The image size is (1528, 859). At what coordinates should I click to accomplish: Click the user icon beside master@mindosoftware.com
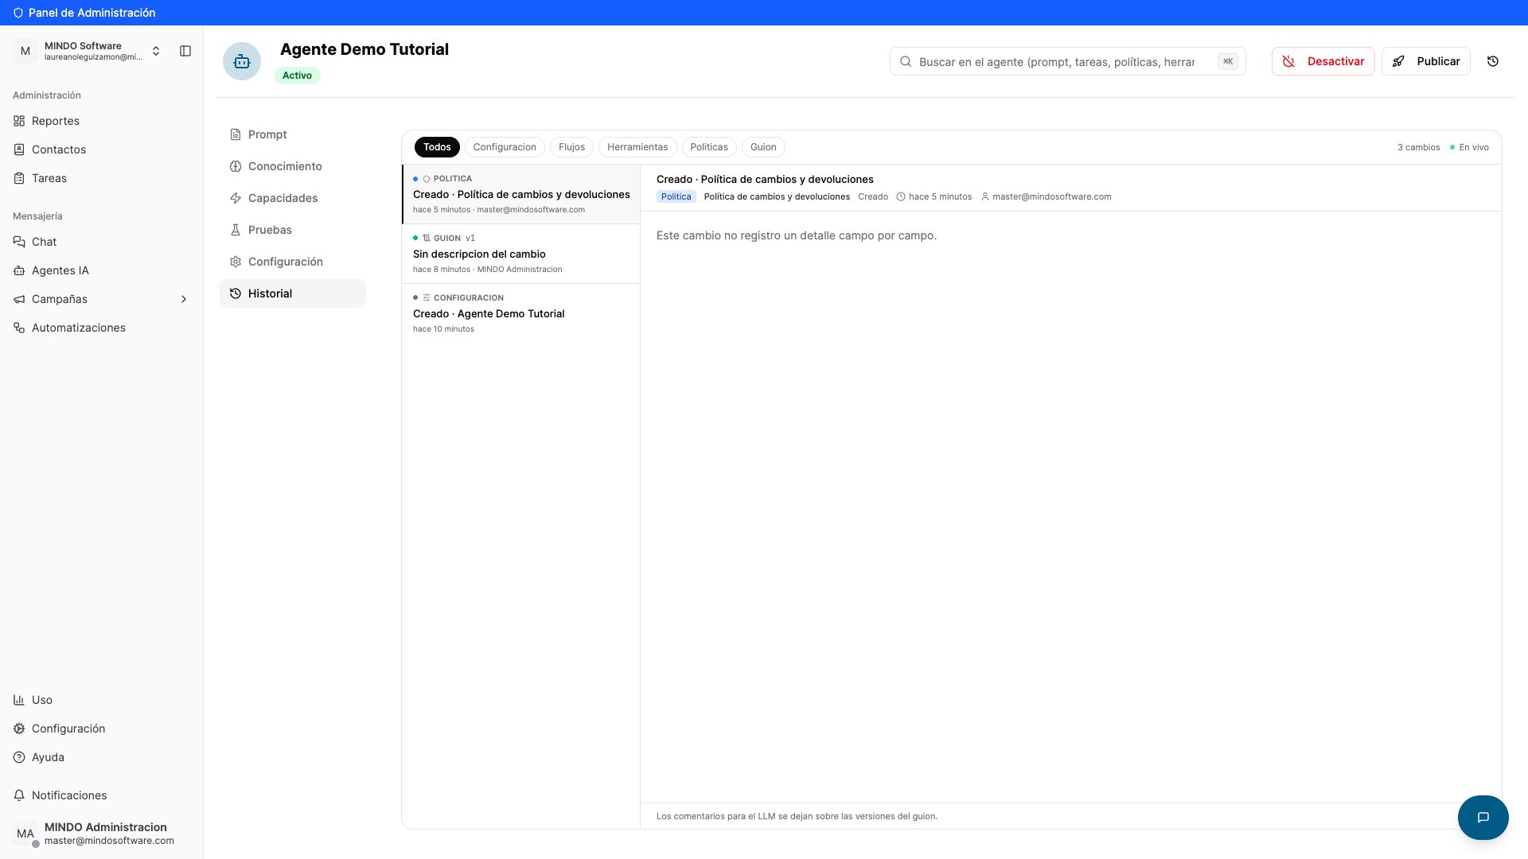tap(984, 196)
